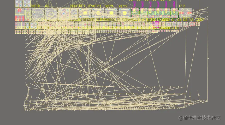Select the KEY_UP push-button footprint
The image size is (225, 125).
pyautogui.click(x=85, y=13)
